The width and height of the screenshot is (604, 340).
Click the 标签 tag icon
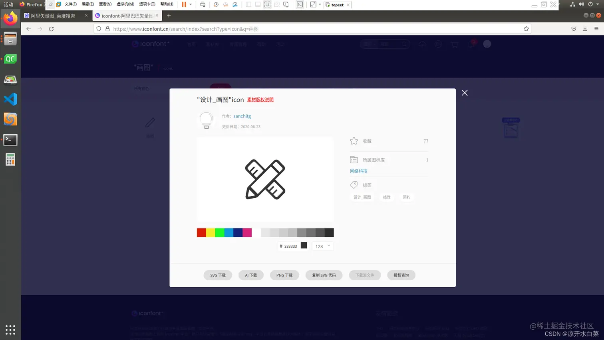(354, 185)
